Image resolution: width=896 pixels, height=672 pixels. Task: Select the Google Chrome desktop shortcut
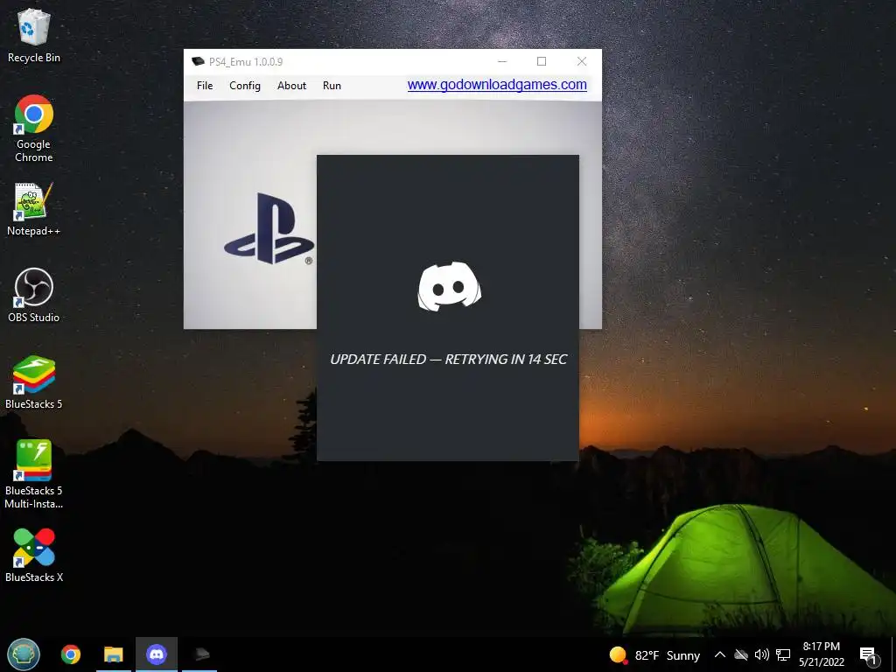click(x=34, y=129)
